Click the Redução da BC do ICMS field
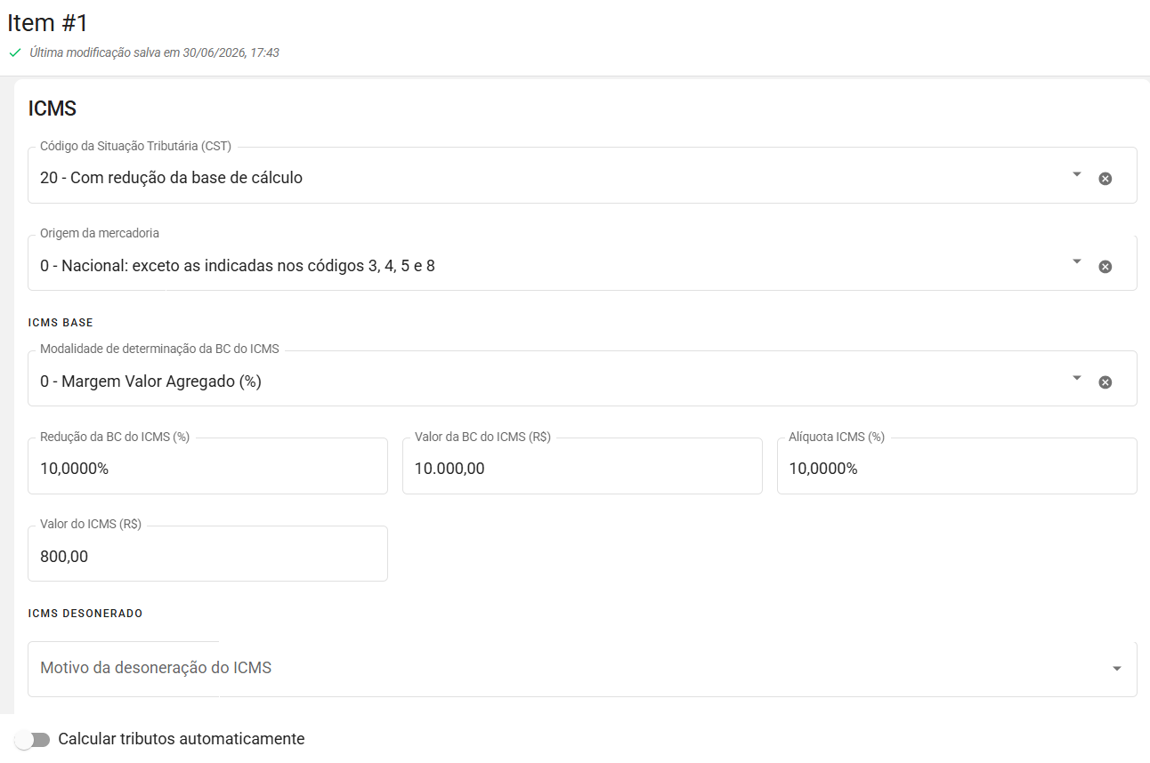The image size is (1150, 763). 207,466
